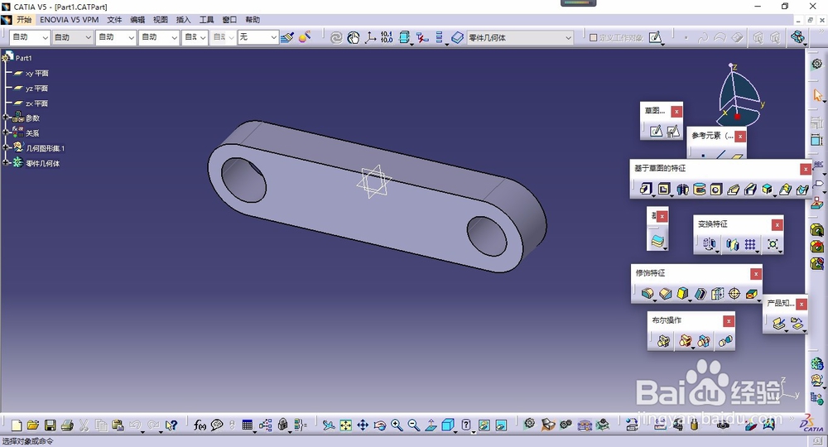Select the Thread/Tap tool icon
828x447 pixels.
(x=734, y=293)
